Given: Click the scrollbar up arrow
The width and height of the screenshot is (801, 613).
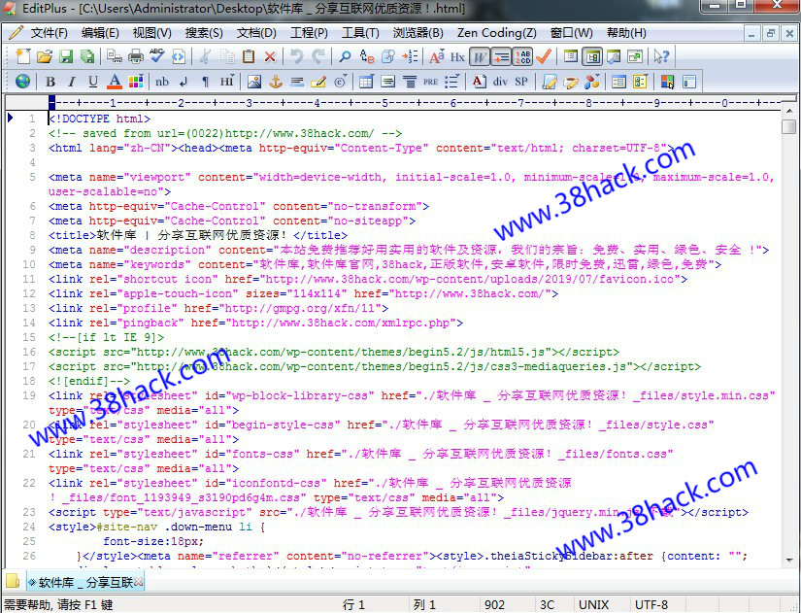Looking at the screenshot, I should [x=788, y=111].
